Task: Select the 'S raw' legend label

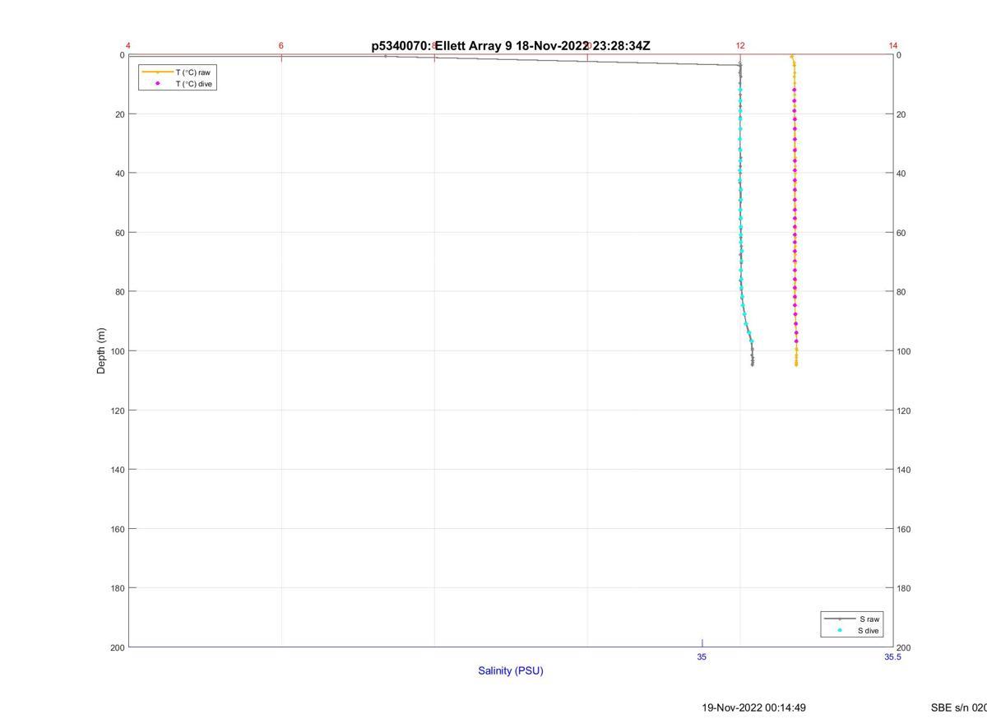Action: [x=870, y=619]
